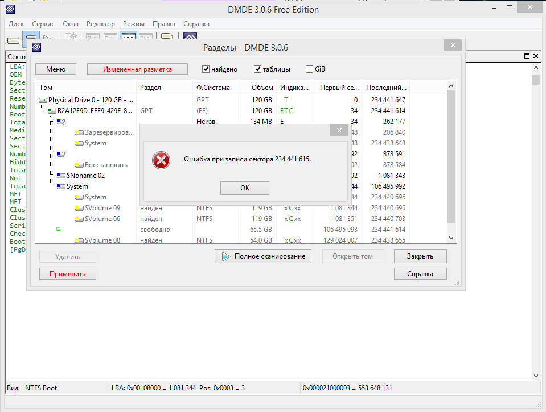Click the Меню button in Разделы dialog

click(56, 69)
